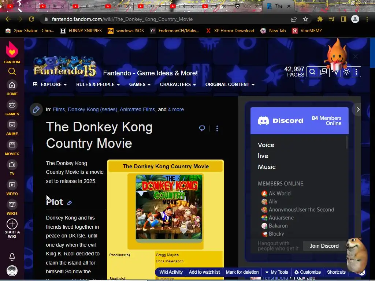Open My Tools dropdown in bottom toolbar
Screen dimensions: 375x281
pos(276,272)
